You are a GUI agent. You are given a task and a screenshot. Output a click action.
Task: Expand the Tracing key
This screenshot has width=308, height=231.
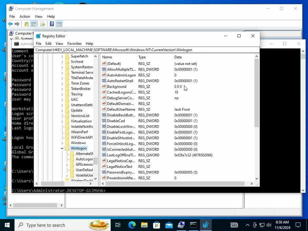coord(62,94)
